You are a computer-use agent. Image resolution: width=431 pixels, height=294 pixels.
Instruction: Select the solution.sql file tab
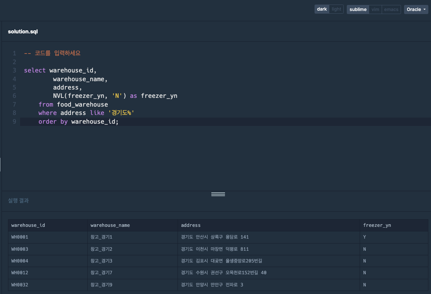coord(23,31)
